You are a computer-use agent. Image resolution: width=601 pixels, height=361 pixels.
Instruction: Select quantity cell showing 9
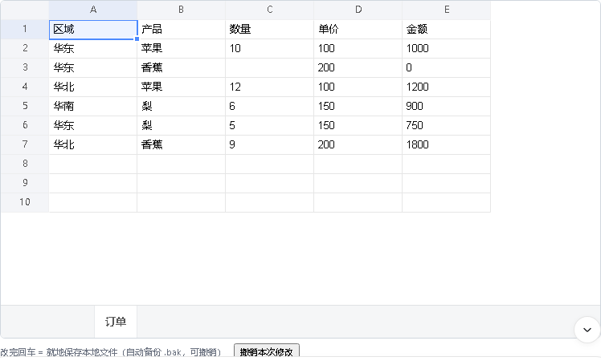coord(270,144)
